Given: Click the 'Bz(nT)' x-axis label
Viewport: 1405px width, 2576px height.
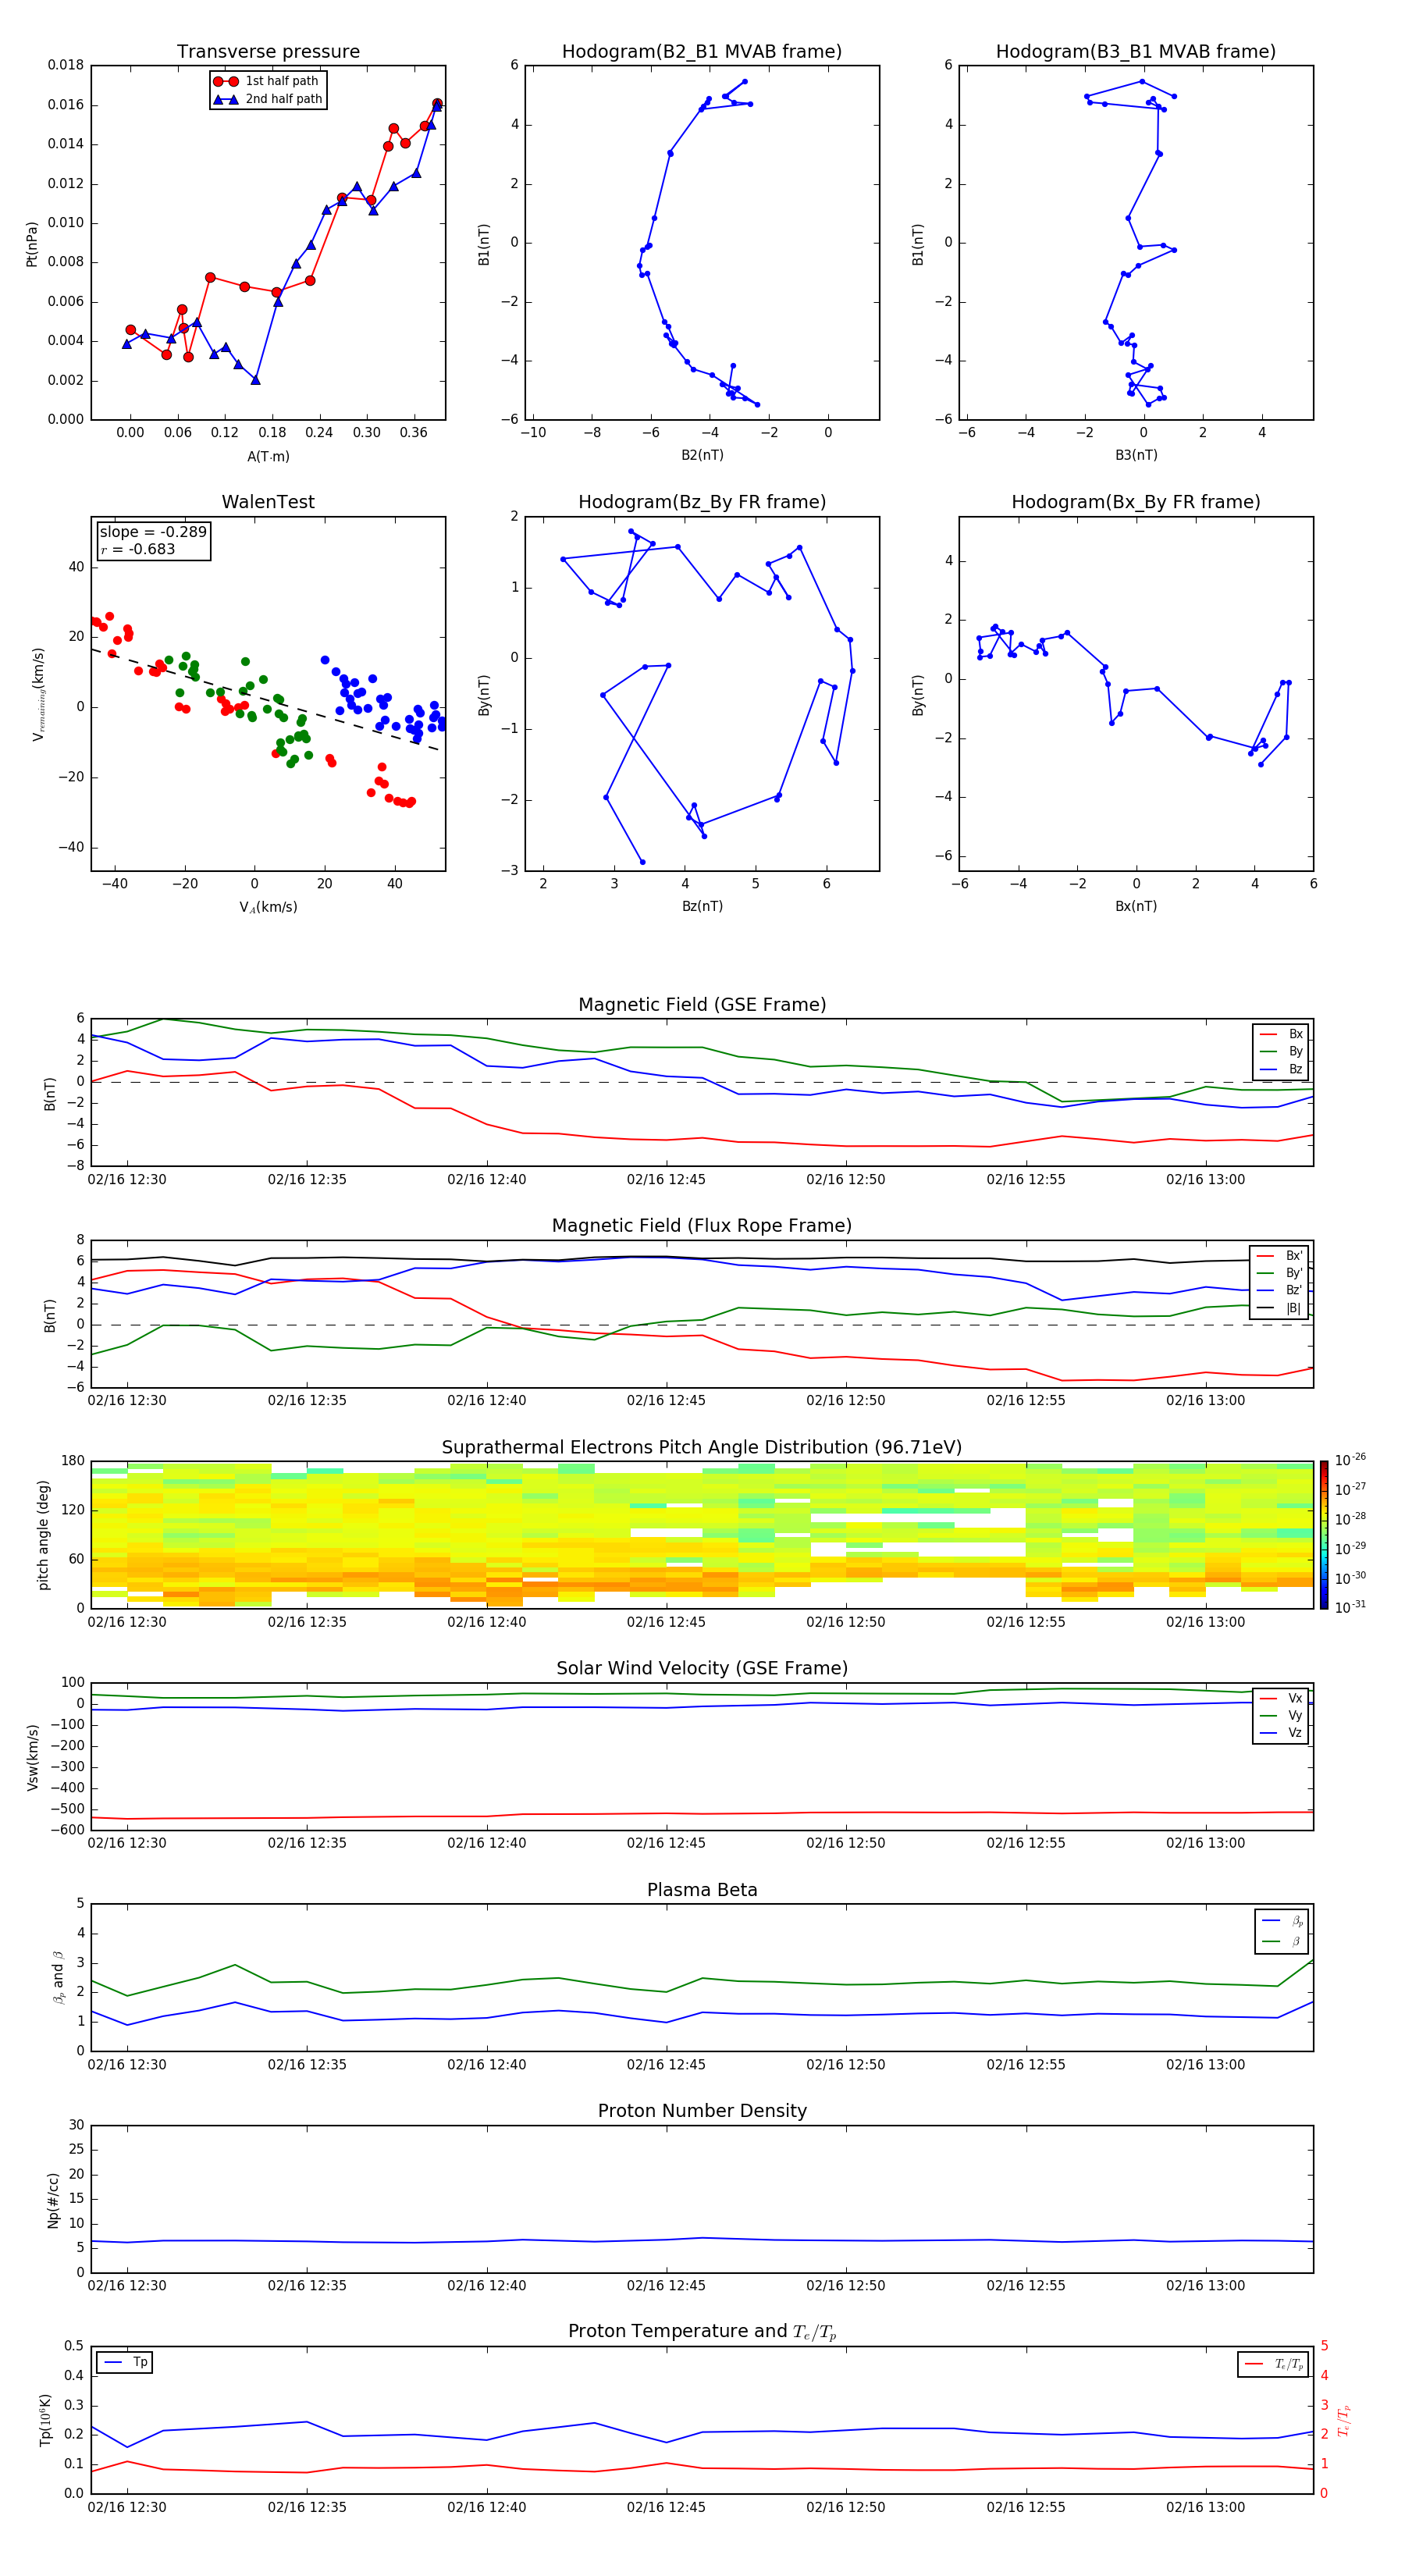Looking at the screenshot, I should pyautogui.click(x=702, y=907).
